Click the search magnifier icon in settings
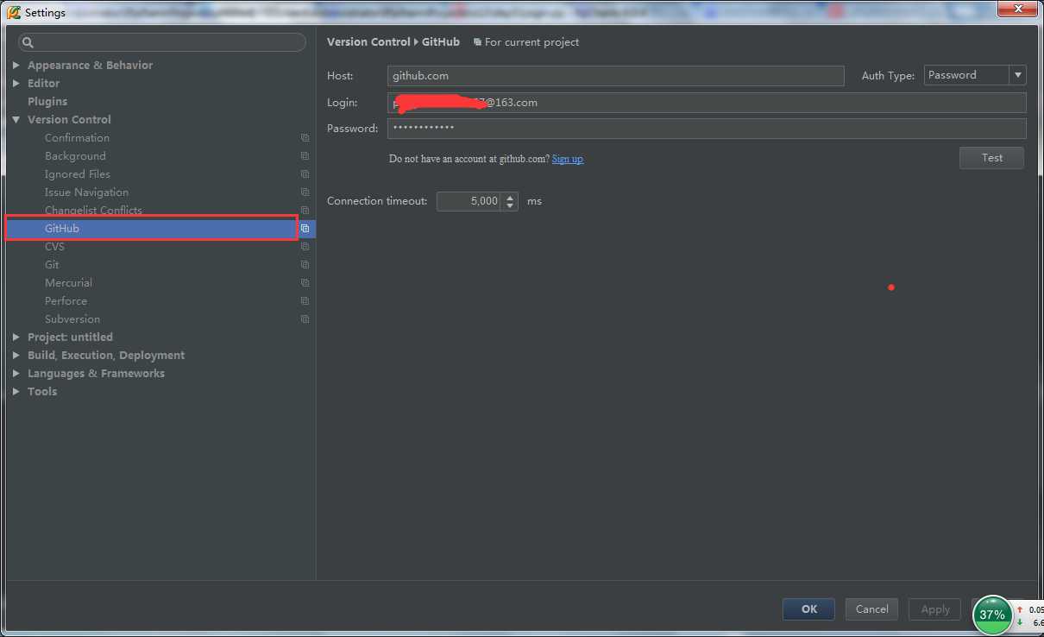 [28, 42]
